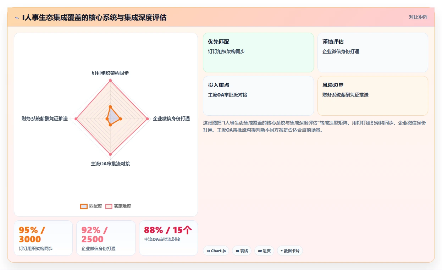
Task: Click the 实施难度 legend label
Action: click(122, 206)
